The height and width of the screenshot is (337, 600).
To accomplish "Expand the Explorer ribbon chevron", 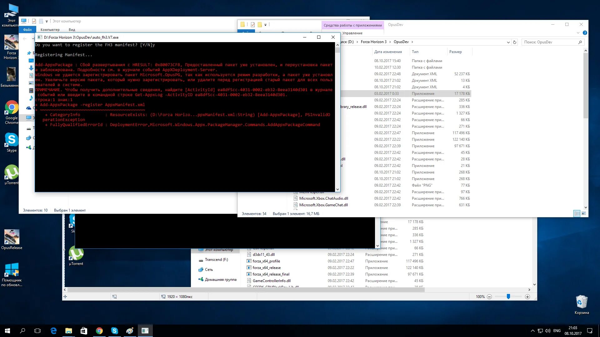I will 578,33.
